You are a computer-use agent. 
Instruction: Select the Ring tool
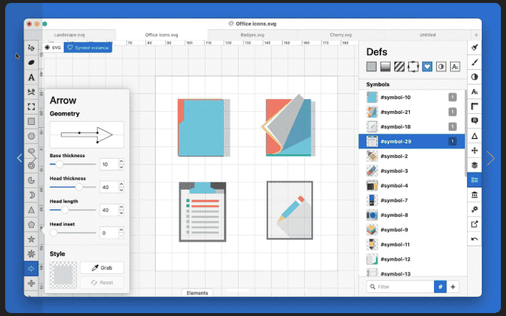pyautogui.click(x=31, y=165)
